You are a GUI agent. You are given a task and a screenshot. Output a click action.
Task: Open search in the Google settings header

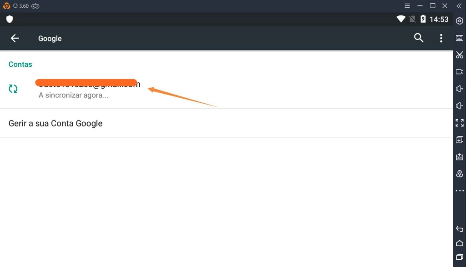point(419,38)
